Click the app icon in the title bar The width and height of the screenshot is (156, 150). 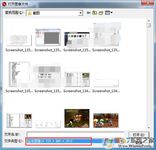tap(4, 4)
